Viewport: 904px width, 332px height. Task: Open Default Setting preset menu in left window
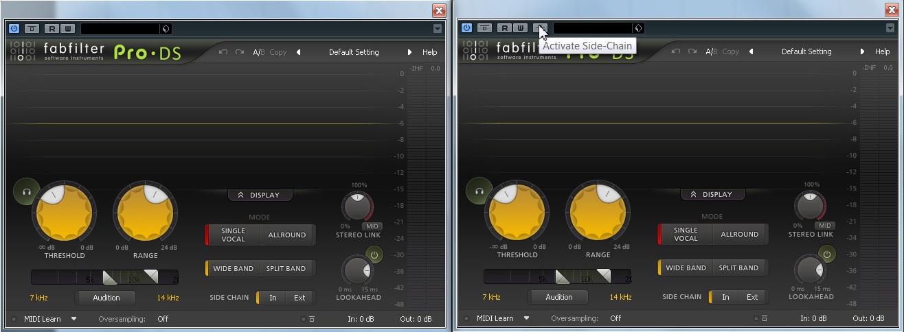354,52
